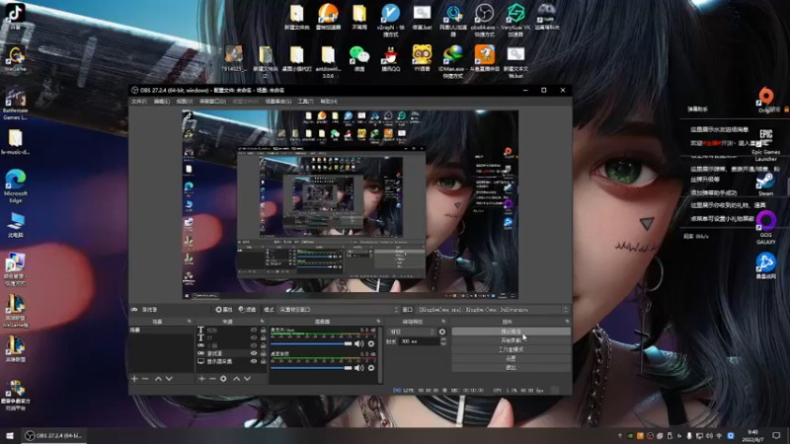Open the WeGame desktop icon
The image size is (790, 444).
pyautogui.click(x=15, y=59)
